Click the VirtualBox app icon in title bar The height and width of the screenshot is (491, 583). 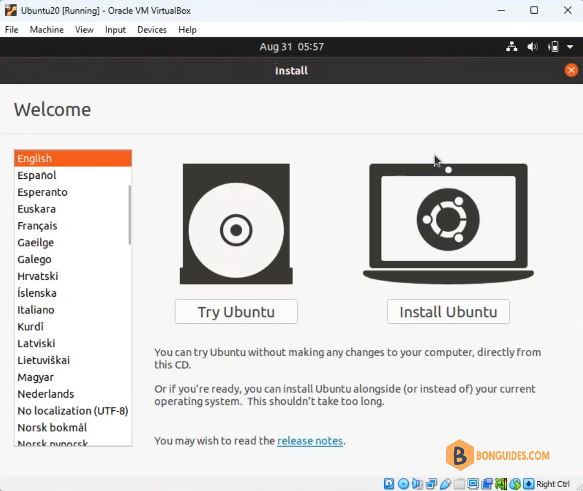(x=11, y=10)
